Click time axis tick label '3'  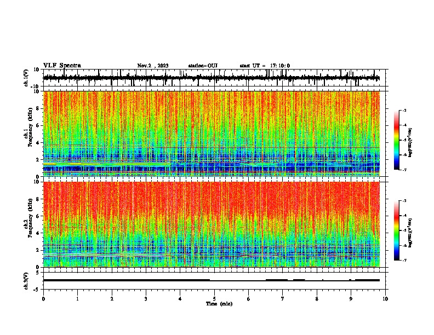[146, 299]
